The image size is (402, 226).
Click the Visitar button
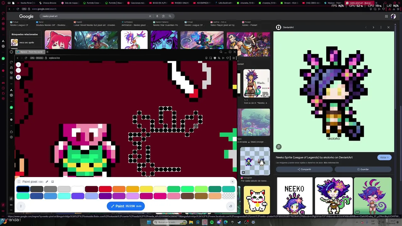(384, 157)
